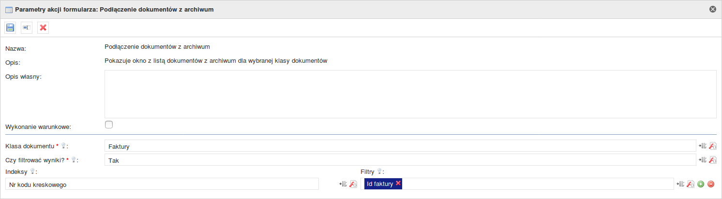Open function editor for Czy filtrować wyniki
722x199 pixels.
point(712,160)
